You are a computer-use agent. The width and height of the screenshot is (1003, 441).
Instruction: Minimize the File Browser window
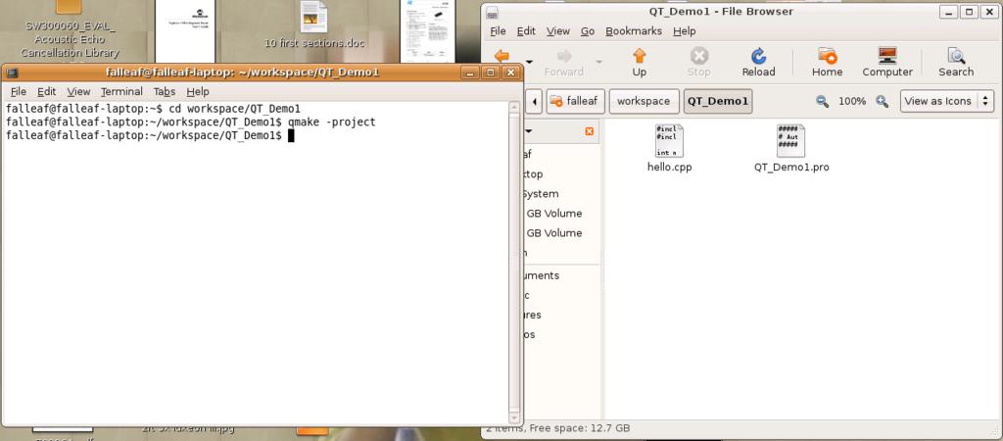click(x=950, y=12)
